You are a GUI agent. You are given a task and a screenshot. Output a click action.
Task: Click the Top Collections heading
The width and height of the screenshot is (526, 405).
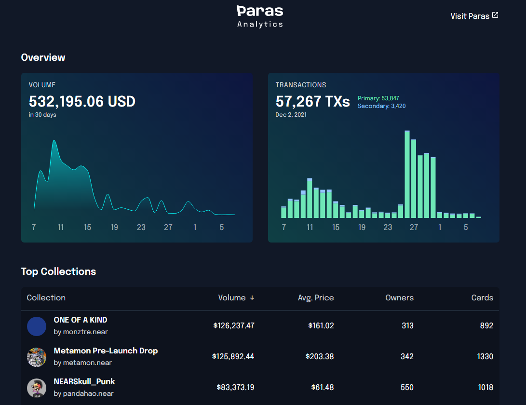pos(58,271)
